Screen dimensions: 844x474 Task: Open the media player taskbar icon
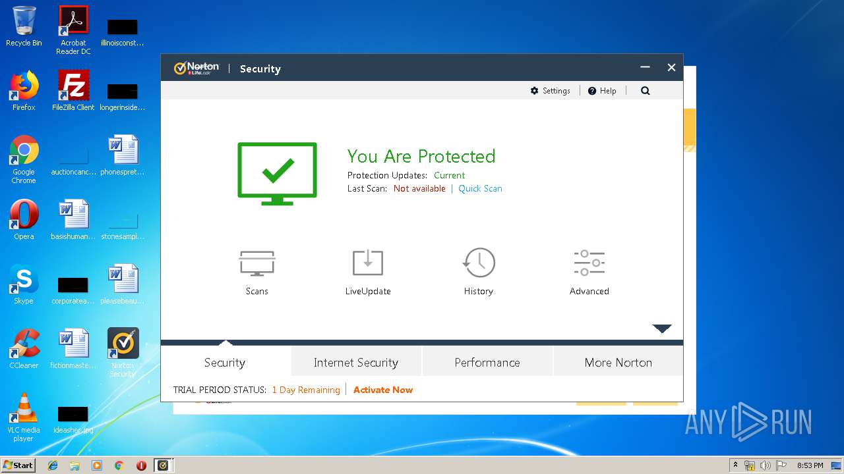97,465
